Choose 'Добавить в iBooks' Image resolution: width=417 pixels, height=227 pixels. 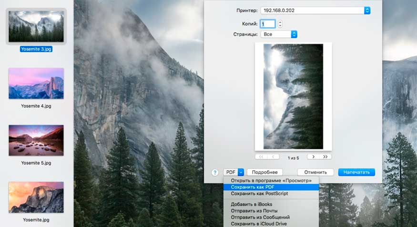[271, 205]
